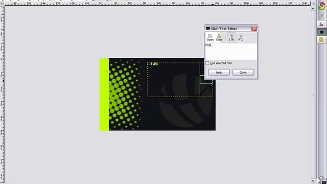The height and width of the screenshot is (184, 327).
Task: Close the GIMP Text Editor window
Action: point(254,29)
